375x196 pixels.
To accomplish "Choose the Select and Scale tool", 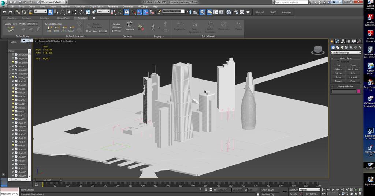I will tap(88, 12).
